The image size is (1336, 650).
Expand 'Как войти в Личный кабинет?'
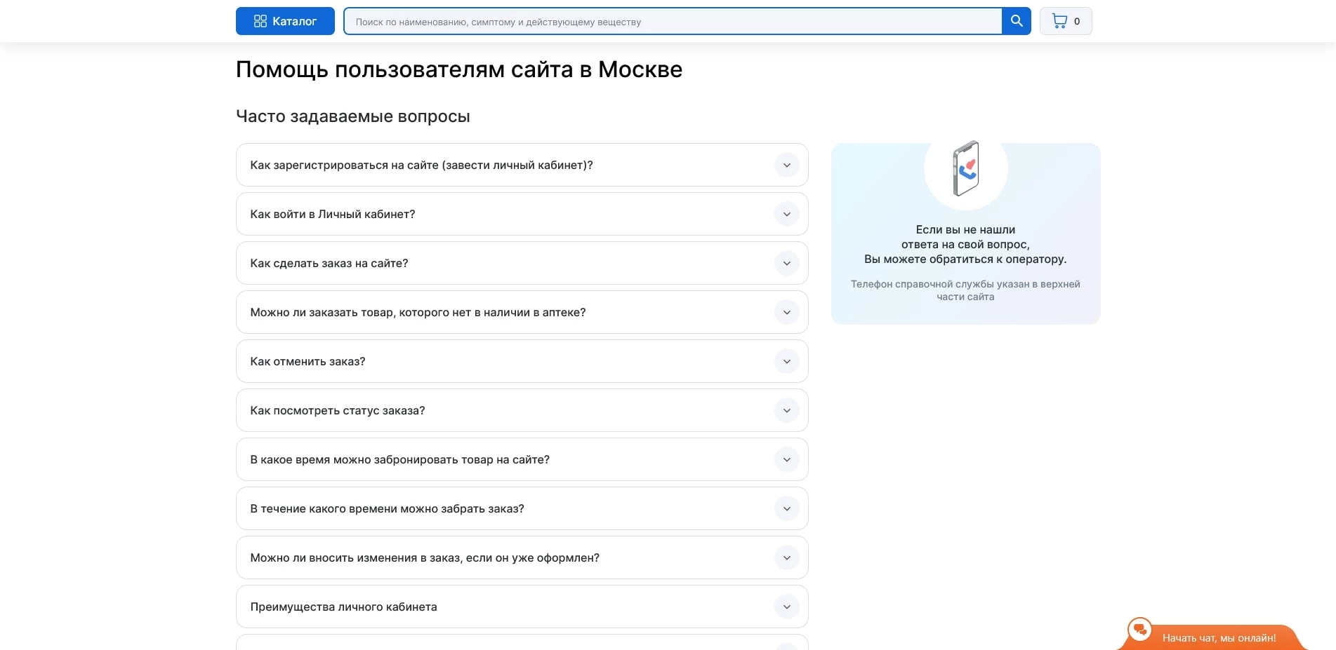coord(787,214)
